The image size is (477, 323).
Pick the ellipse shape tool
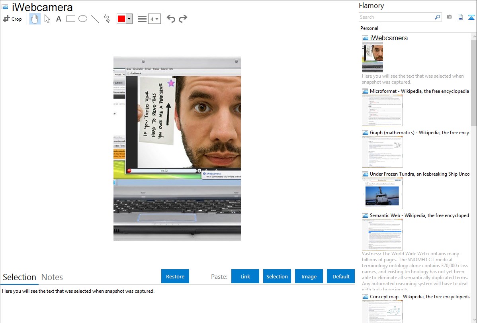[83, 19]
